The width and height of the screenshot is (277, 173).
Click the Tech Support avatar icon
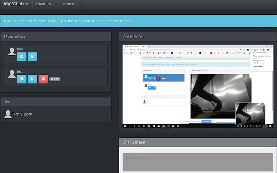[8, 114]
